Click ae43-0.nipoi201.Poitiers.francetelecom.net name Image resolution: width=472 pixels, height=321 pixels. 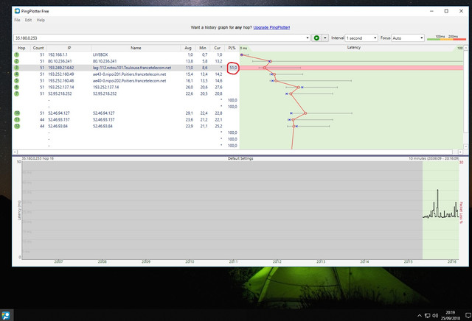pos(130,74)
